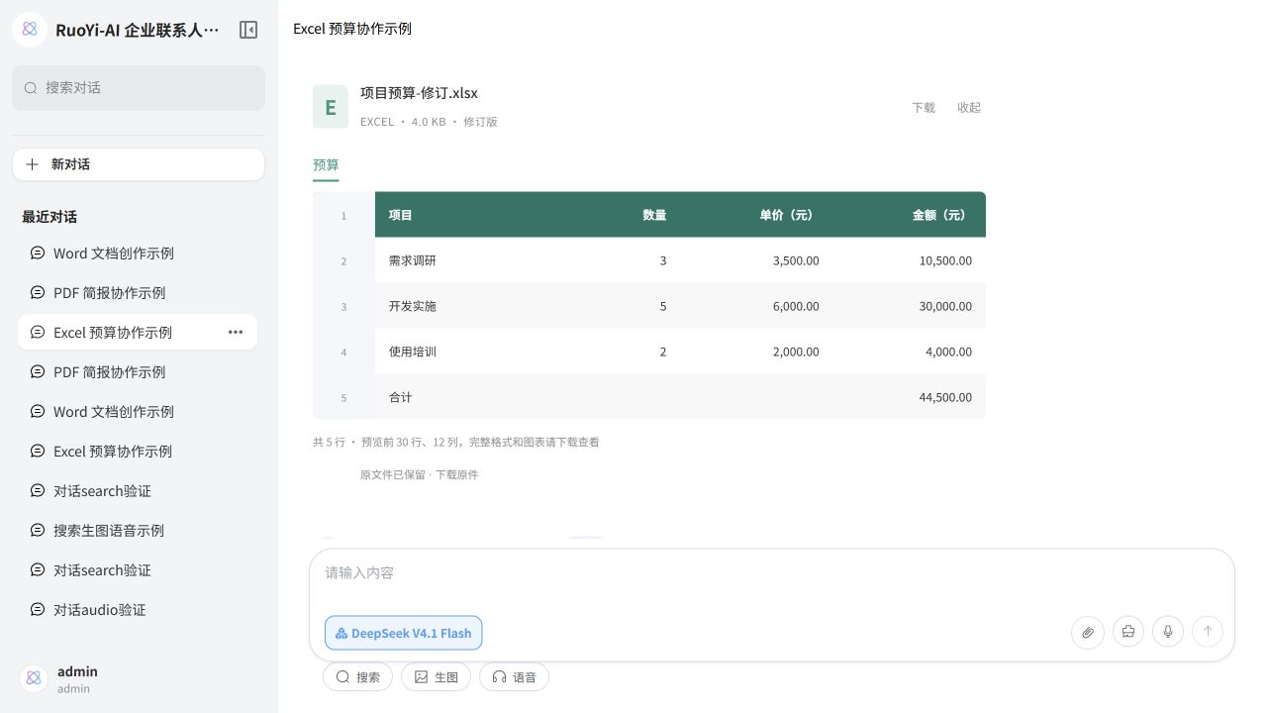This screenshot has width=1267, height=713.
Task: Click the 下载原件 link
Action: [x=457, y=475]
